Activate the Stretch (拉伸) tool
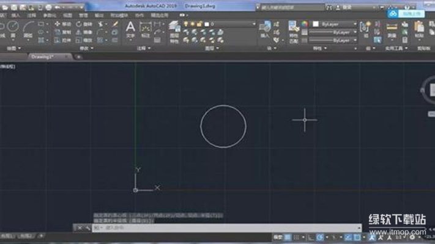The width and height of the screenshot is (435, 244). (x=62, y=40)
